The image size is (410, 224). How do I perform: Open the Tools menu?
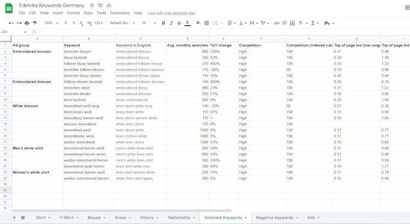tap(101, 13)
